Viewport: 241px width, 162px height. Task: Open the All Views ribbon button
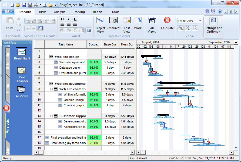pos(152,25)
